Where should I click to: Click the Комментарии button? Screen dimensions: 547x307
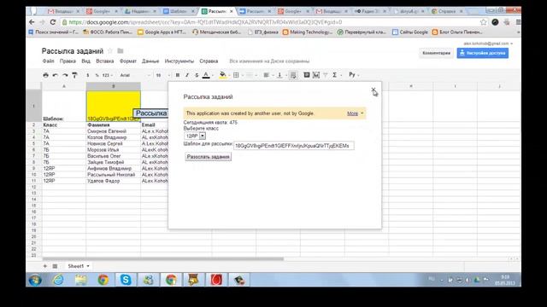point(437,53)
